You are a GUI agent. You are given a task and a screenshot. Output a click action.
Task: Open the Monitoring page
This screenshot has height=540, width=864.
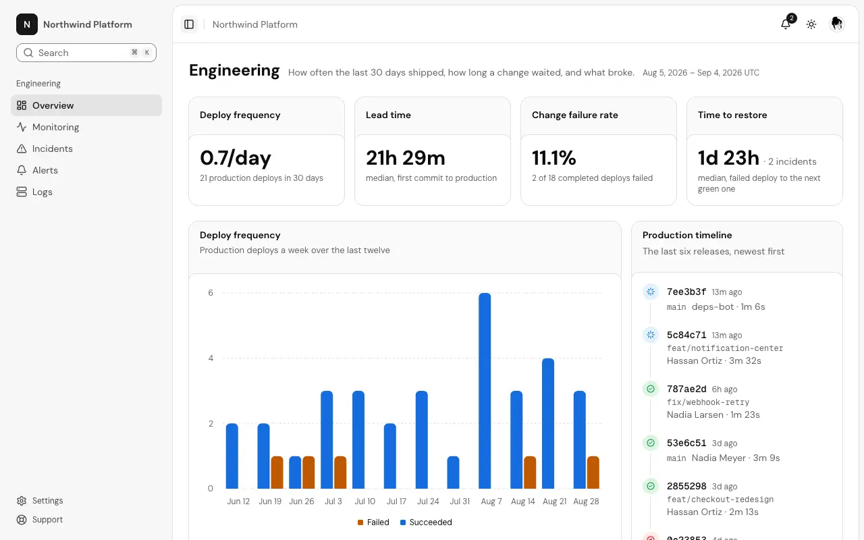86,127
